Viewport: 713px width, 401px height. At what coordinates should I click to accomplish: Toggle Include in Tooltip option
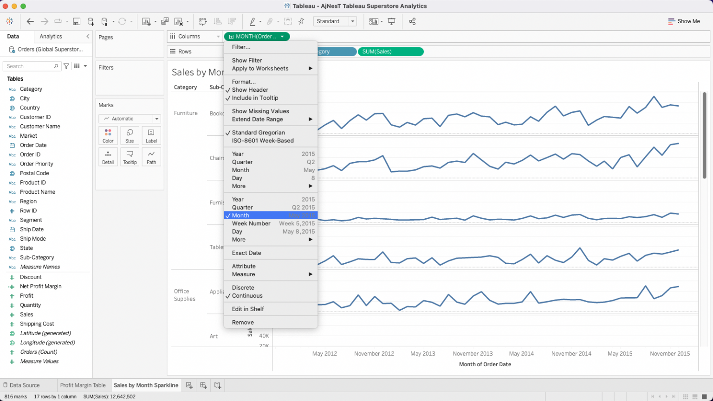pyautogui.click(x=255, y=98)
